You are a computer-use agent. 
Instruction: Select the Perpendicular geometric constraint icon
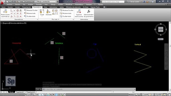pos(15,13)
